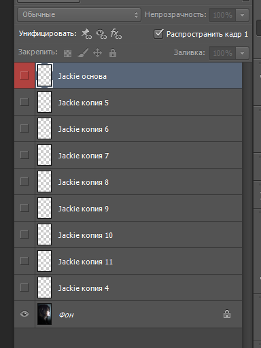The height and width of the screenshot is (348, 261).
Task: Lock position with the move-arrows icon
Action: tap(97, 53)
